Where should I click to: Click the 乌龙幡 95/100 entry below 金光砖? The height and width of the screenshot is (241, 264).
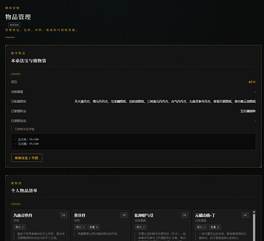28,144
